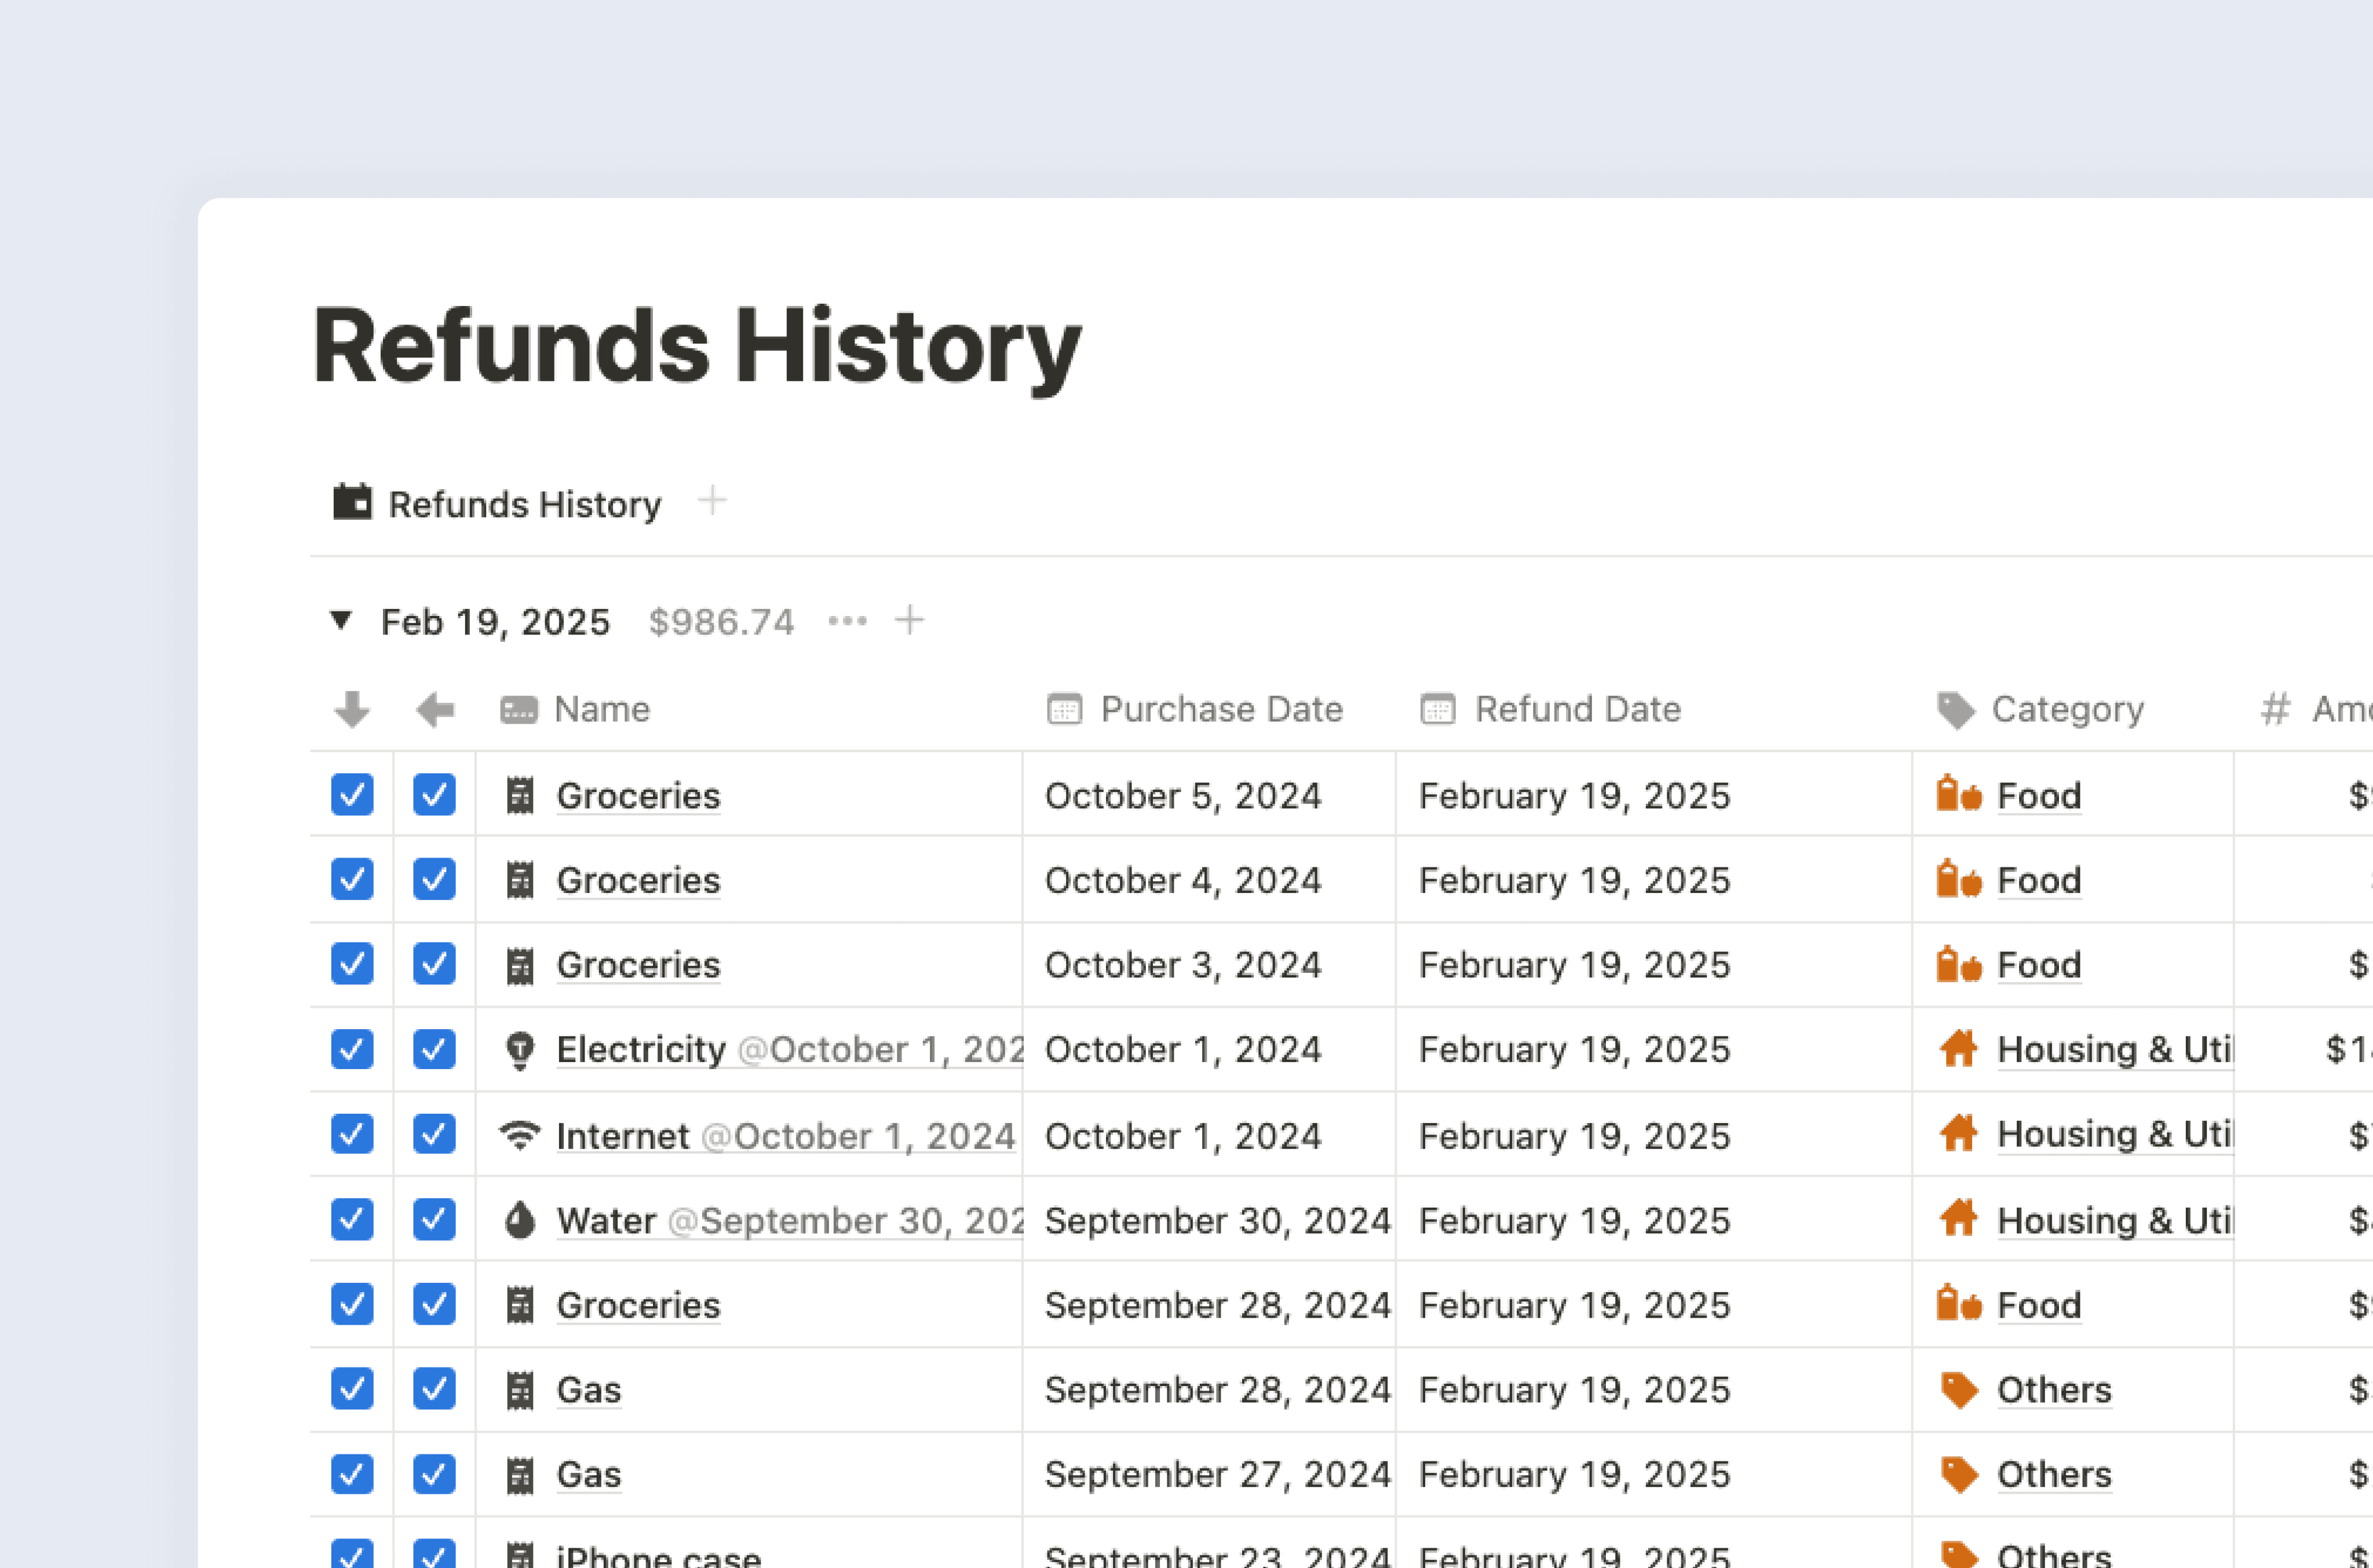Switch to the Refunds History view tab
The width and height of the screenshot is (2373, 1568).
coord(524,503)
